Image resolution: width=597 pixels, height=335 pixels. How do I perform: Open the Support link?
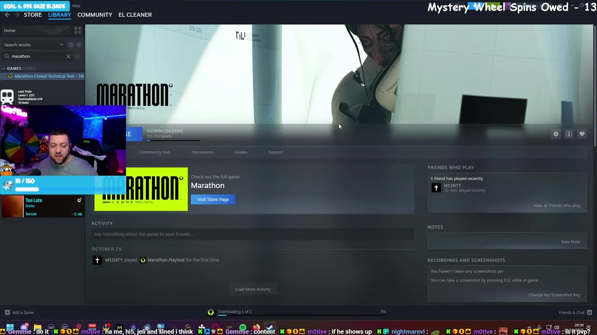pos(276,152)
